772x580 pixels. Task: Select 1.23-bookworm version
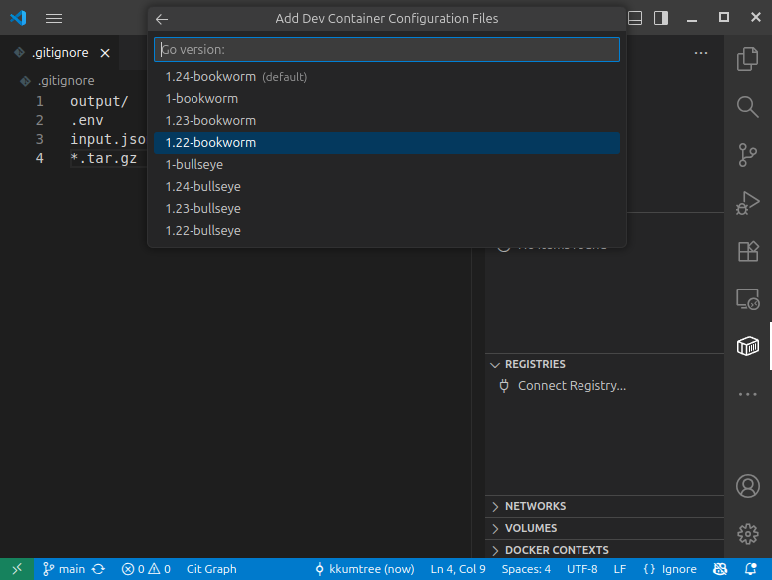point(386,120)
